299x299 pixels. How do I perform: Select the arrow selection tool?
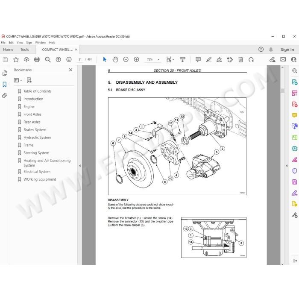point(105,59)
